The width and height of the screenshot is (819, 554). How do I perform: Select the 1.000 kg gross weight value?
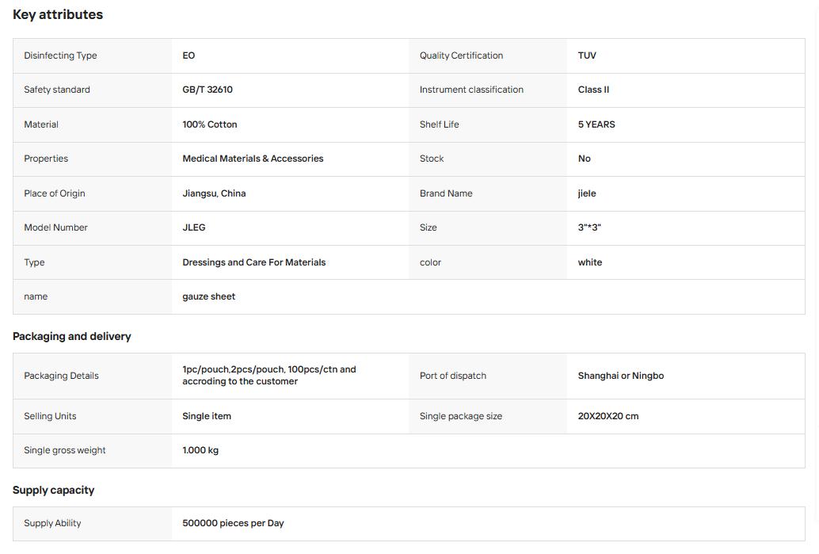(x=200, y=450)
